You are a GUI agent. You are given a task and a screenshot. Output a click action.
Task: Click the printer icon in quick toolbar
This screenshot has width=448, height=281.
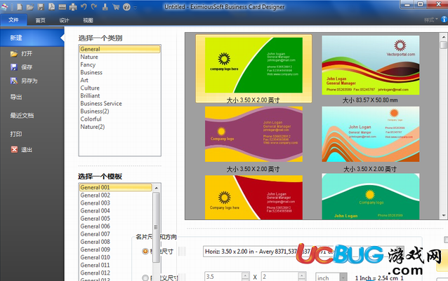pos(73,7)
